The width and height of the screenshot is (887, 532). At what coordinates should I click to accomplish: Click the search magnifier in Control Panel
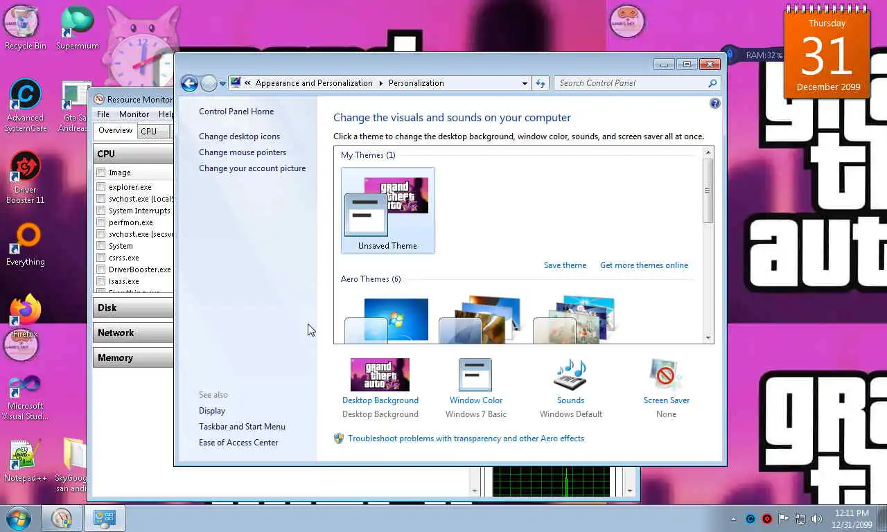[x=712, y=83]
